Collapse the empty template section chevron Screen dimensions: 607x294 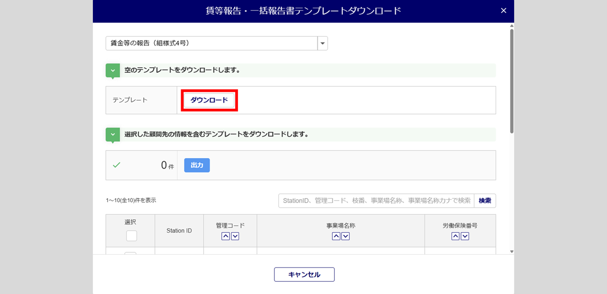click(112, 71)
